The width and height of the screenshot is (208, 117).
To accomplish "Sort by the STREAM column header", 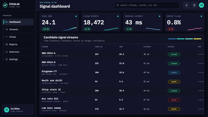I will (x=45, y=47).
